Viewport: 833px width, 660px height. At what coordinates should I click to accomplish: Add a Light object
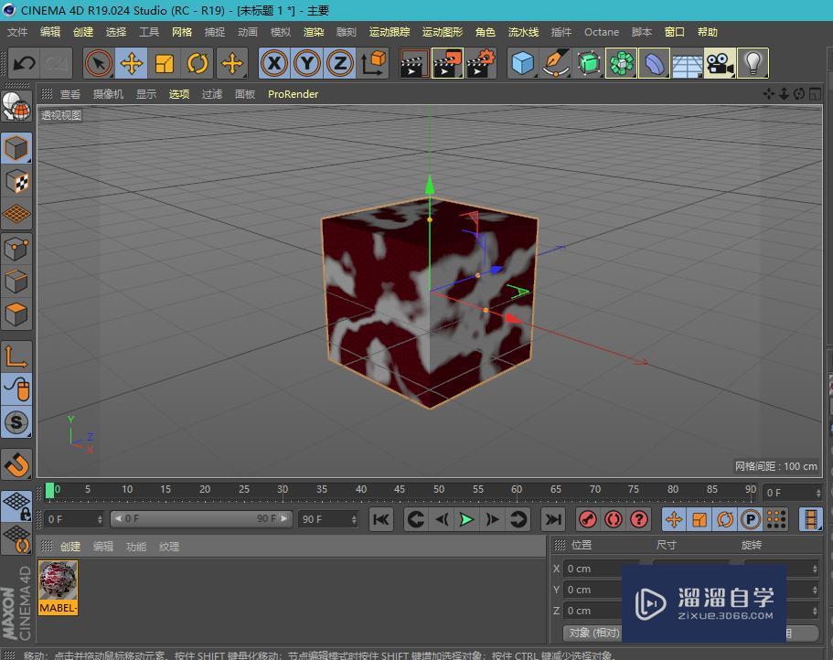753,63
